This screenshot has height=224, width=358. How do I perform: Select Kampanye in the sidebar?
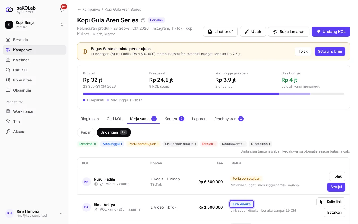coord(35,50)
